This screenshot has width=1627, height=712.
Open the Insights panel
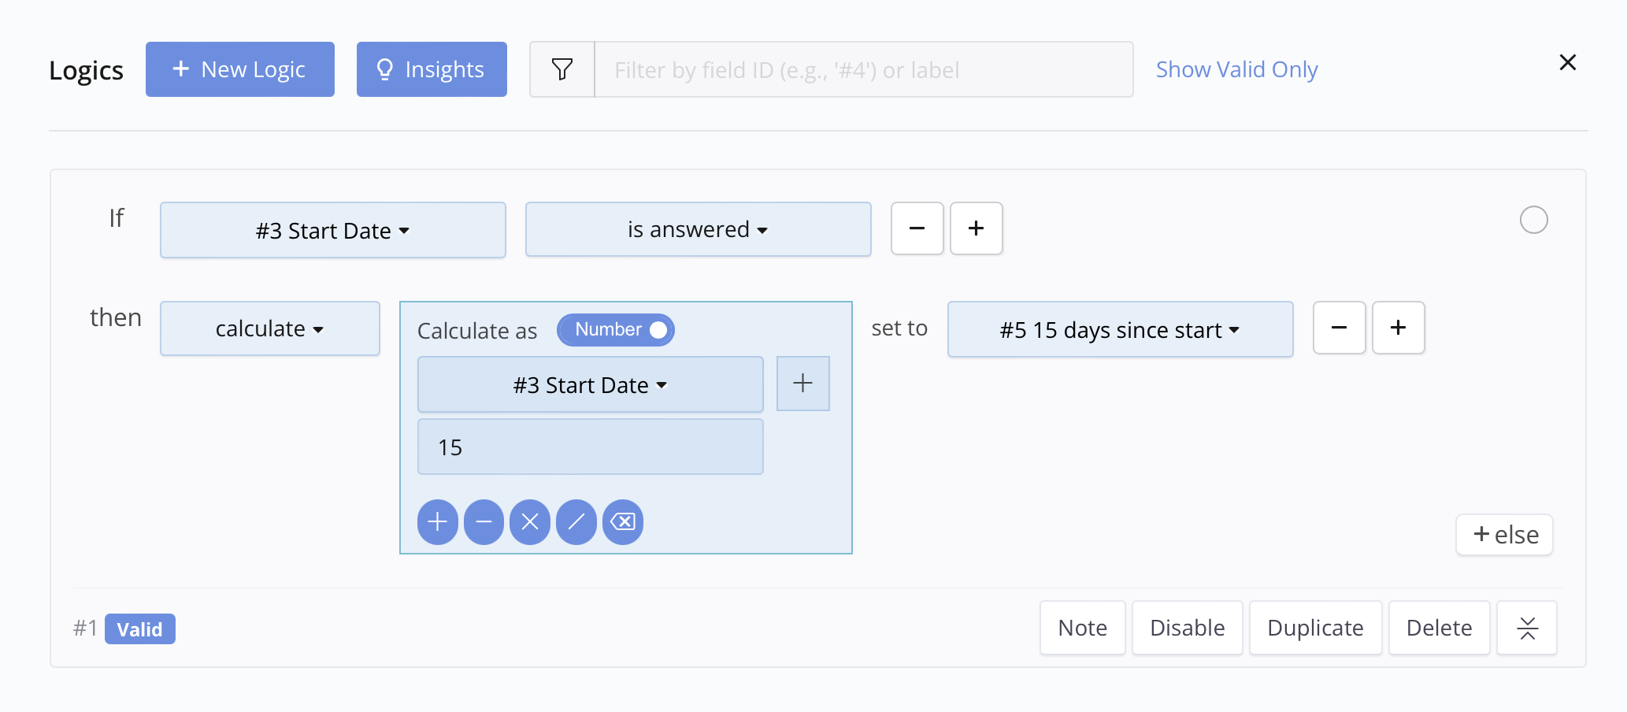[x=432, y=69]
